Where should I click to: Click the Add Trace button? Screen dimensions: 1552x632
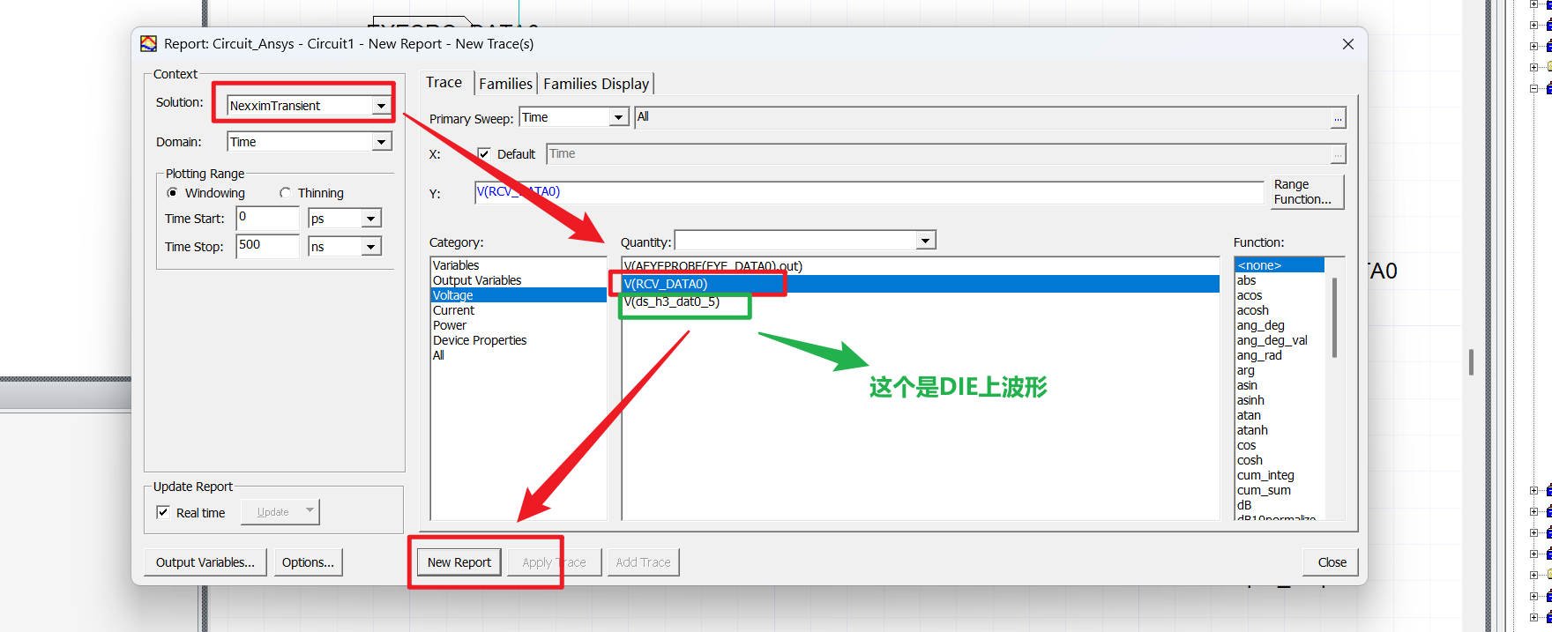[643, 562]
